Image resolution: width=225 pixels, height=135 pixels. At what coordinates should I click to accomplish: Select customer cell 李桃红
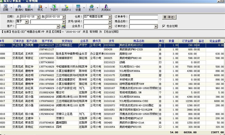(x=32, y=127)
